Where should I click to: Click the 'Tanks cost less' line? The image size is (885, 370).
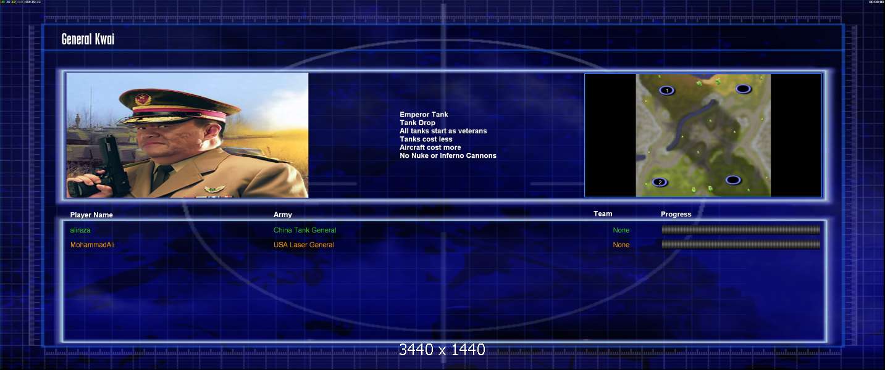click(426, 139)
